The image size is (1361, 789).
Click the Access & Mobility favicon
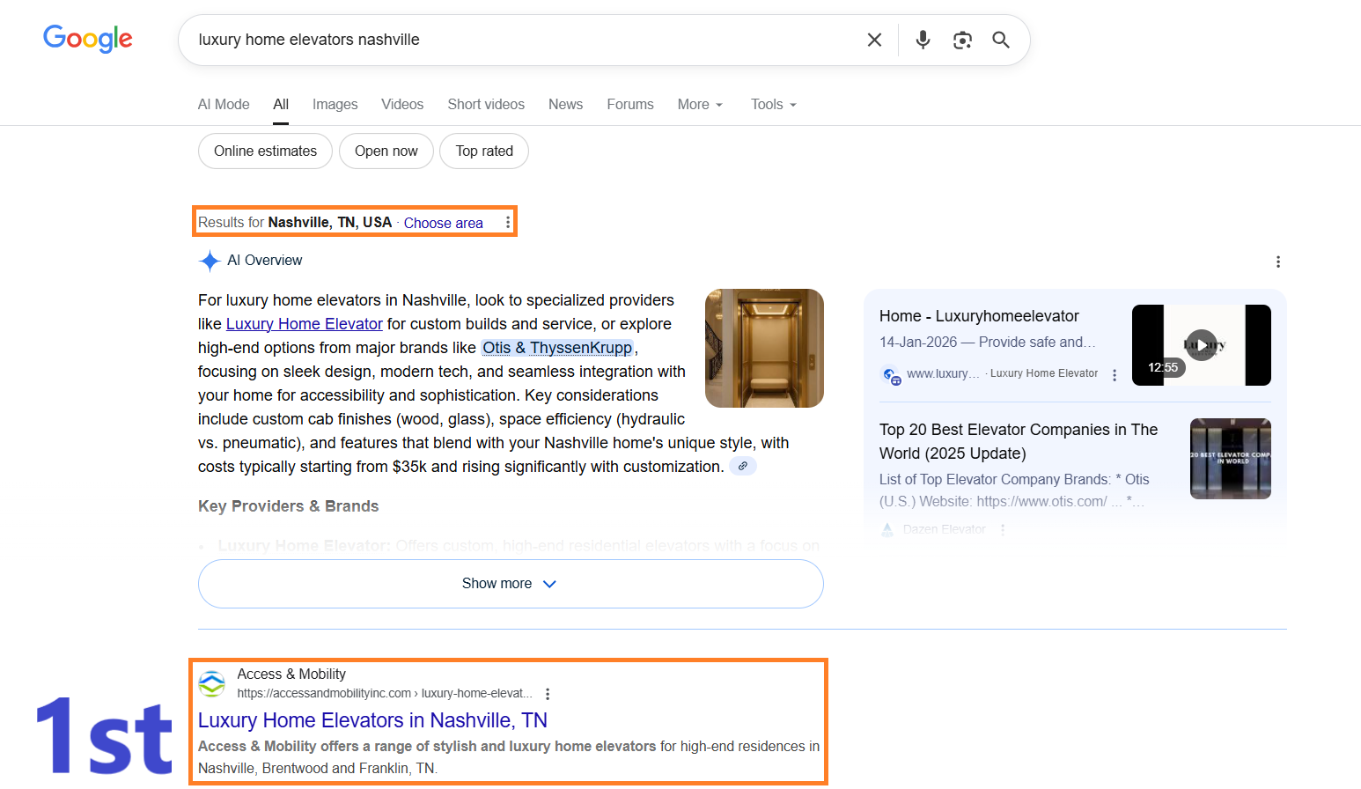211,683
